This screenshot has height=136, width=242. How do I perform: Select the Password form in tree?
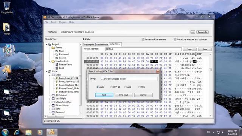pos(64,54)
